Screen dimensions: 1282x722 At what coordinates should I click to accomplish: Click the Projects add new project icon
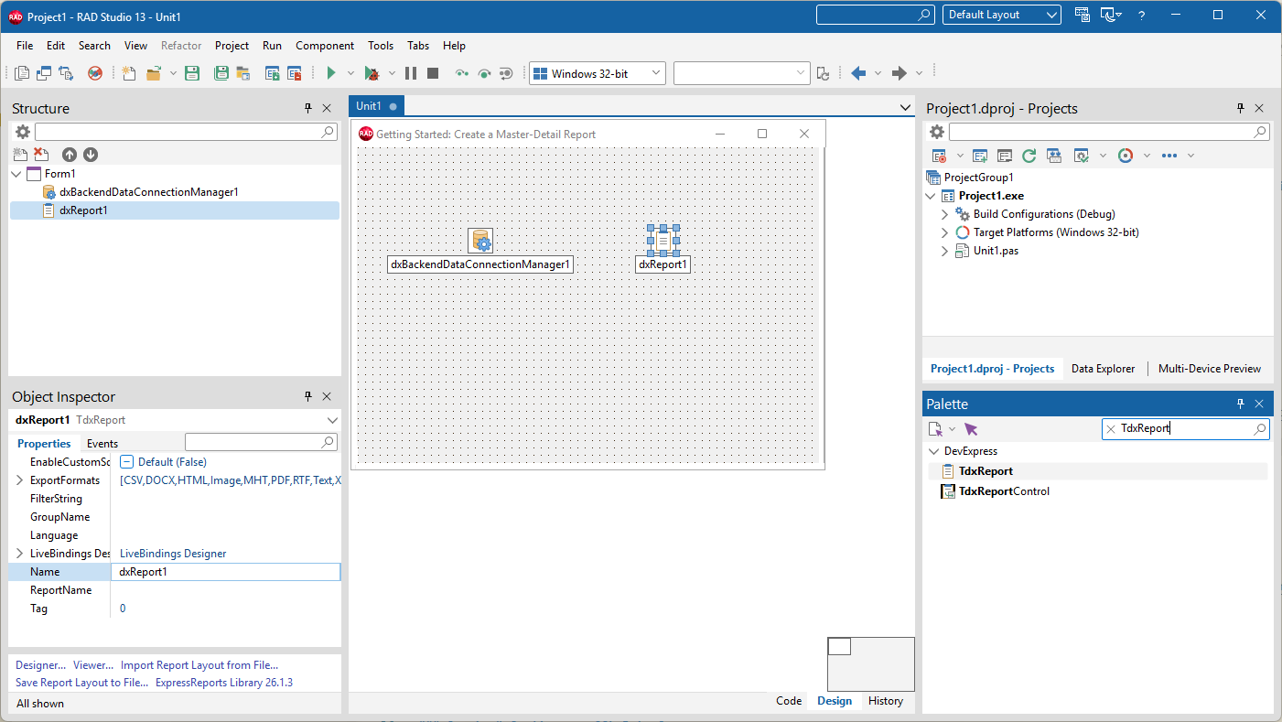[980, 156]
